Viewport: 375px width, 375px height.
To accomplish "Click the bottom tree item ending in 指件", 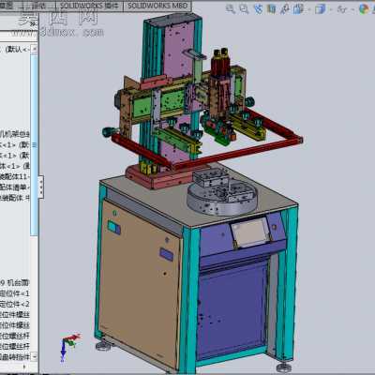I will (15, 356).
